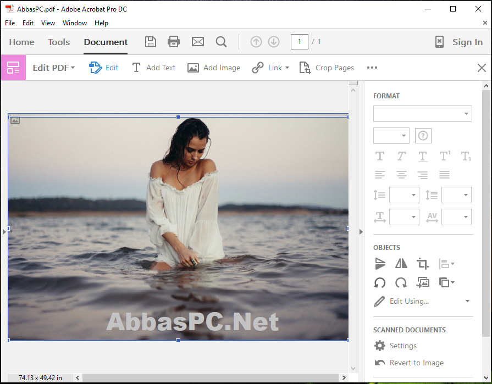Switch to the Tools tab
The width and height of the screenshot is (492, 384).
[x=59, y=42]
